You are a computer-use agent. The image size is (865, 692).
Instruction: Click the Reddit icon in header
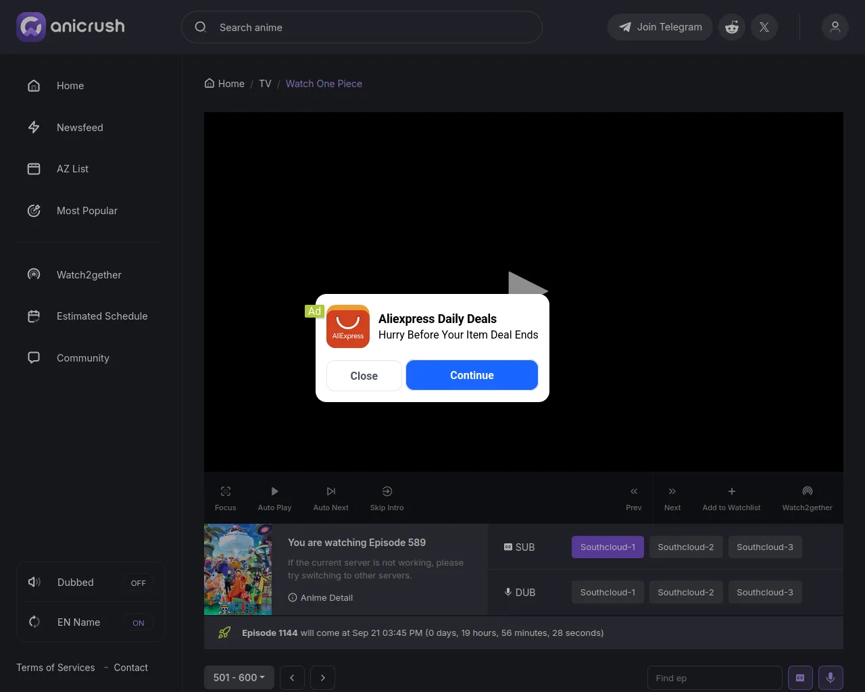click(731, 27)
